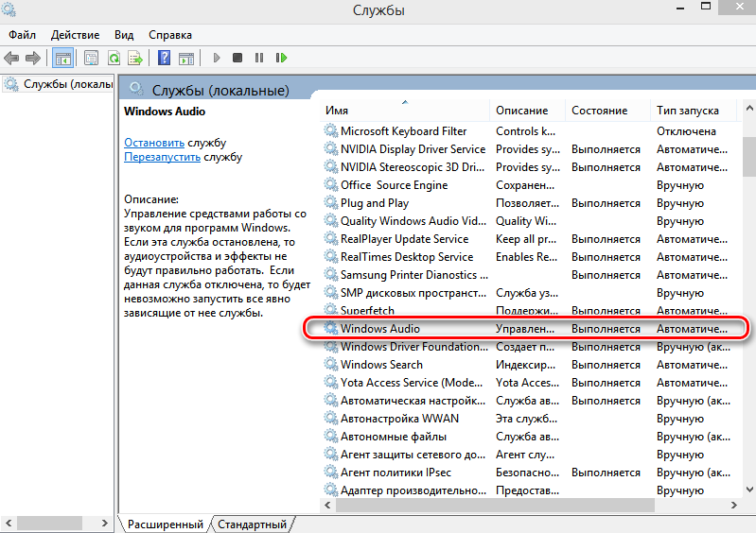Click the Службы (локальные) pane header

pos(220,90)
